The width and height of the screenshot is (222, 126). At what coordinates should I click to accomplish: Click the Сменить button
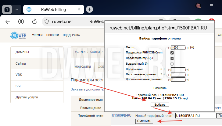click(x=144, y=121)
